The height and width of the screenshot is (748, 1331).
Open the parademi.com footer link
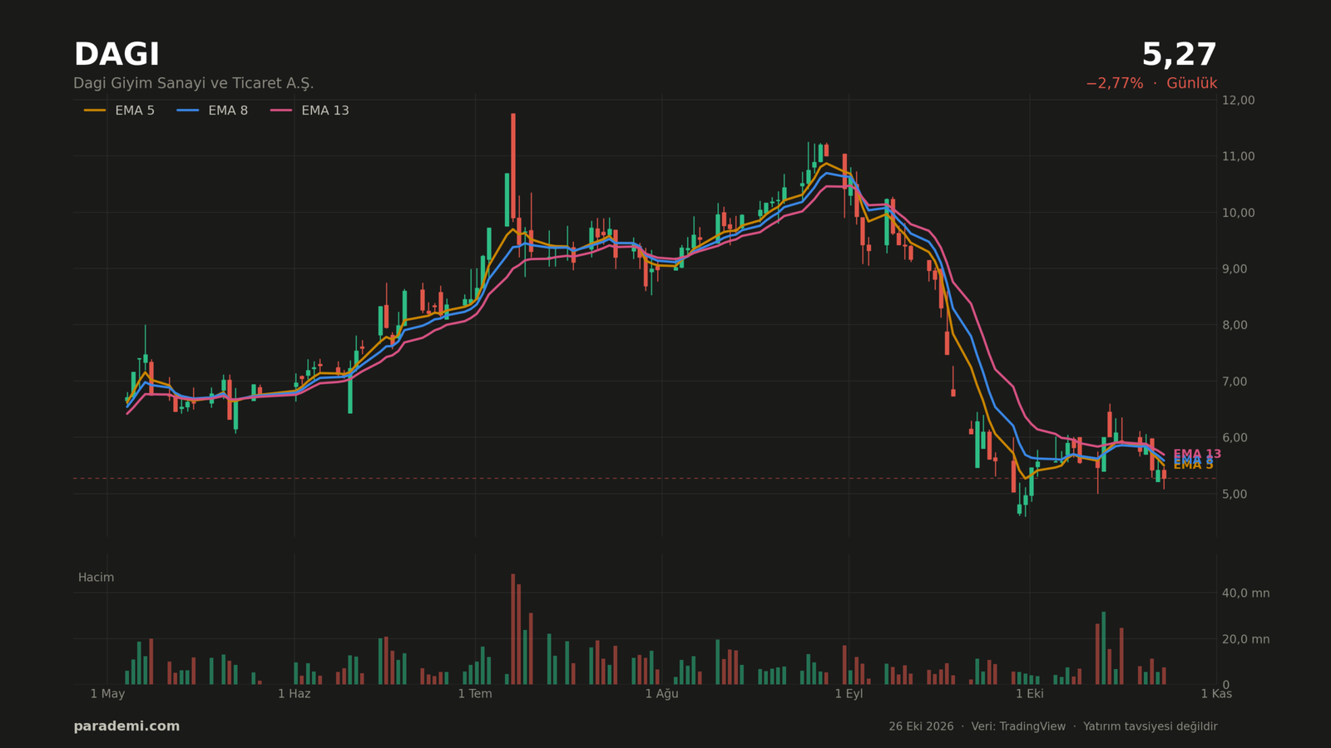point(126,726)
